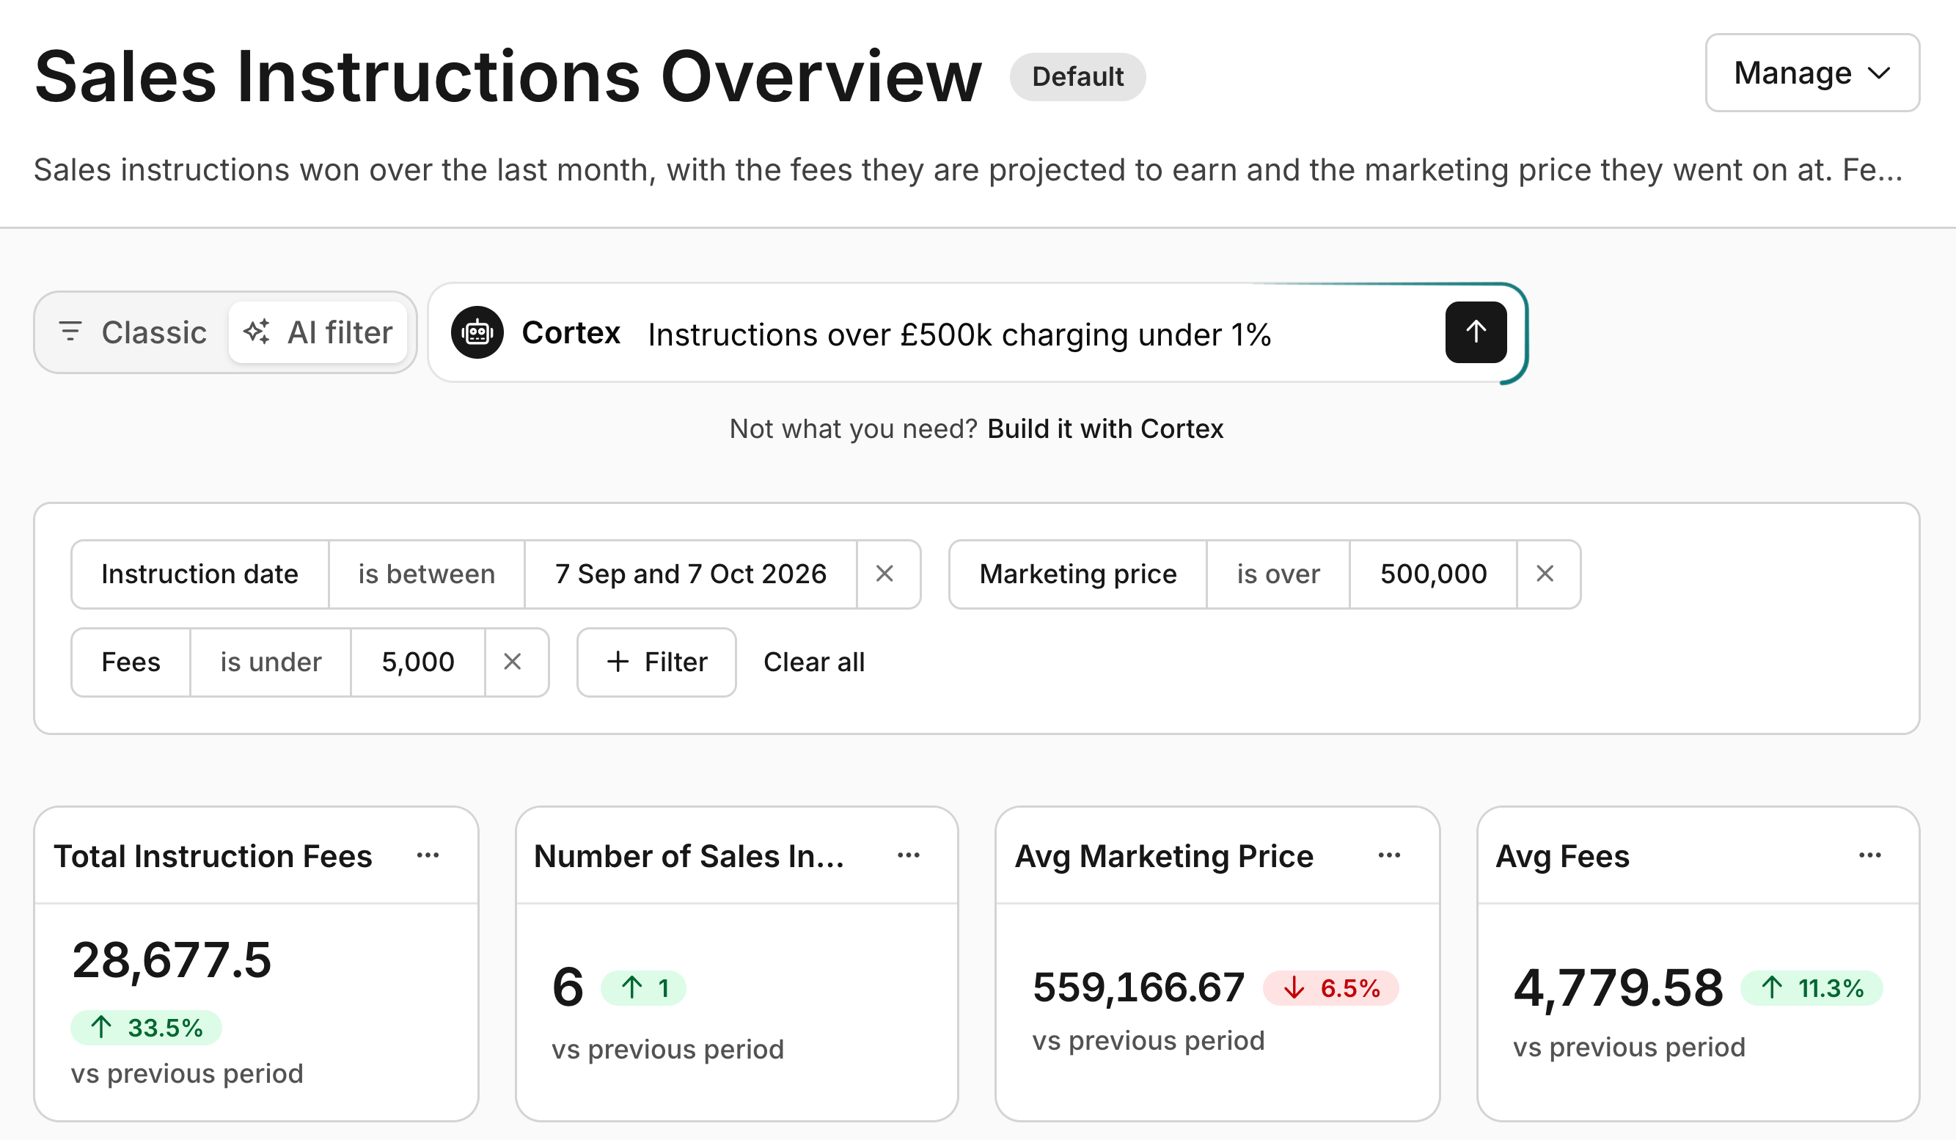Switch to Classic filter mode

(133, 332)
